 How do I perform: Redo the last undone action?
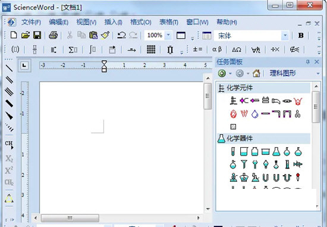coord(133,35)
